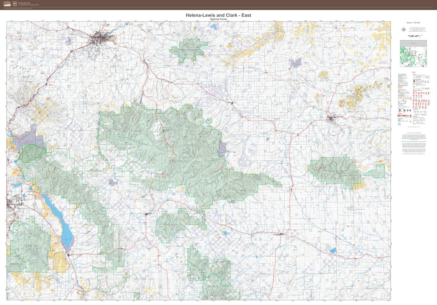The image size is (437, 305).
Task: Click the USDA logo in the header
Action: click(x=7, y=4)
